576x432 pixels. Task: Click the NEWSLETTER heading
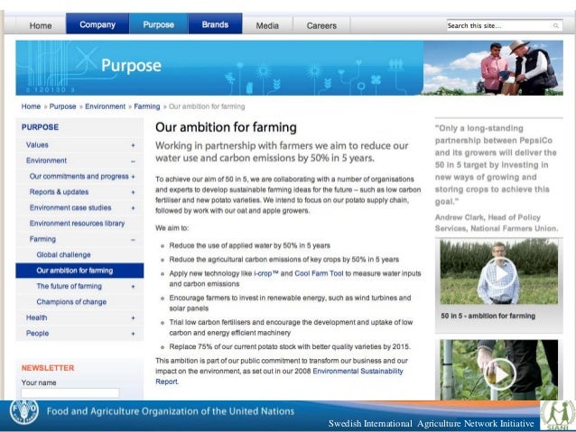48,368
